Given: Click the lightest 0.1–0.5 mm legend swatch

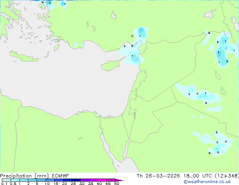Looking at the screenshot, I should pyautogui.click(x=6, y=180).
